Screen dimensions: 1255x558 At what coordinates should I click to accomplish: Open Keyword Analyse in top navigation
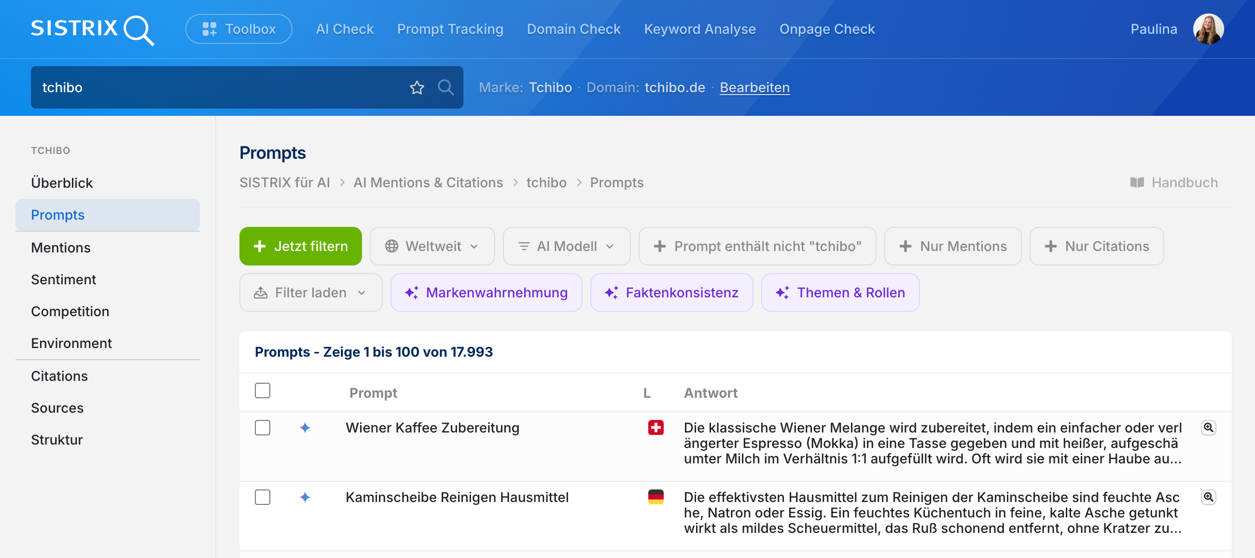click(699, 29)
